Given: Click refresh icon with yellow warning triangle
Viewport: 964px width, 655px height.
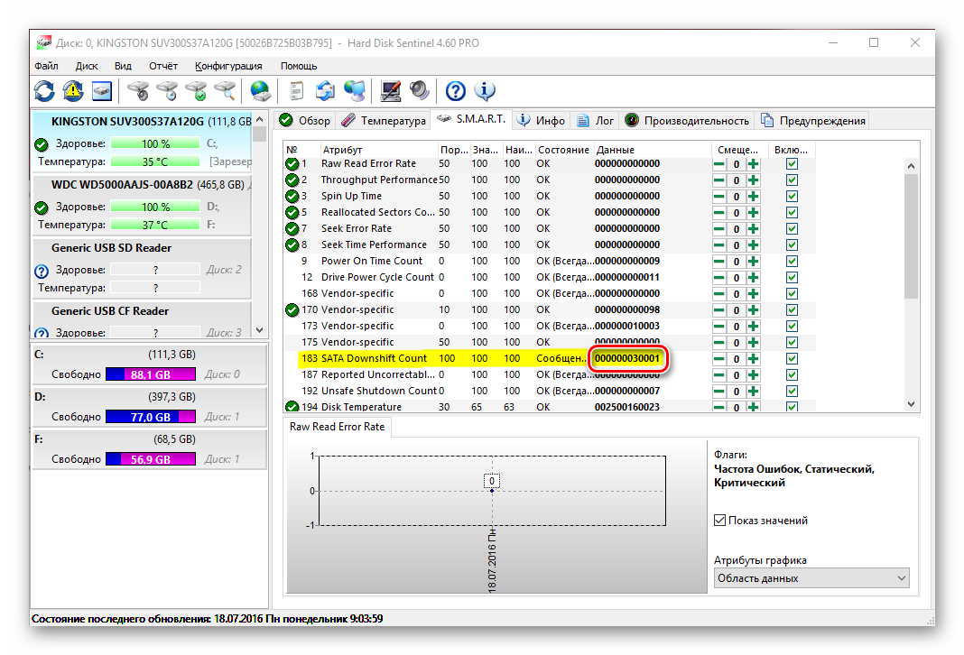Looking at the screenshot, I should pos(73,91).
